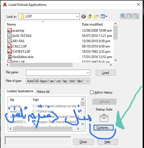The image size is (144, 148).
Task: Select the file name farsiEditor.dvb
Action: click(x=23, y=57)
